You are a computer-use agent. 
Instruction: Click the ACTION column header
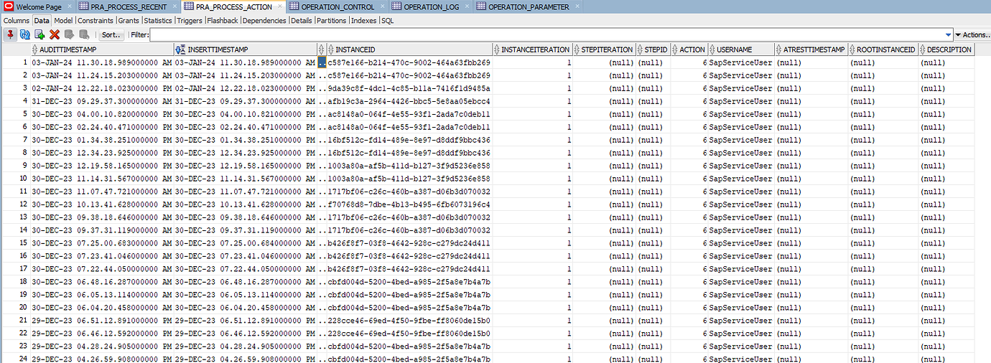(689, 49)
